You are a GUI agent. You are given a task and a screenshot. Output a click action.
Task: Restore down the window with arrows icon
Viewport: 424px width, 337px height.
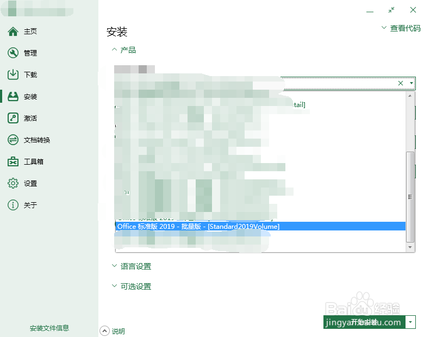pos(391,10)
